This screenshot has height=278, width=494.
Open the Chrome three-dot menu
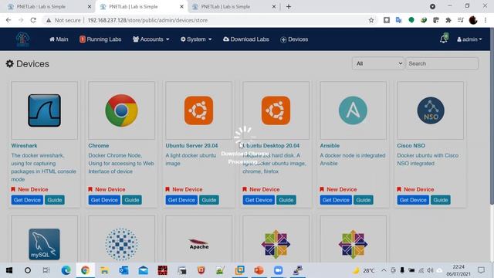click(x=486, y=20)
